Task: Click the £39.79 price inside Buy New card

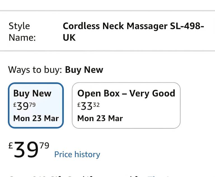Action: (x=24, y=106)
